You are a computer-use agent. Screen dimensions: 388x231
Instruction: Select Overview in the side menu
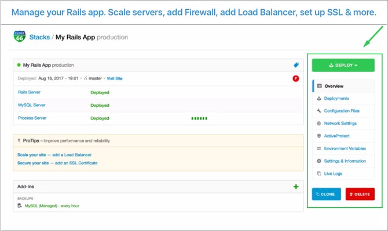point(343,86)
